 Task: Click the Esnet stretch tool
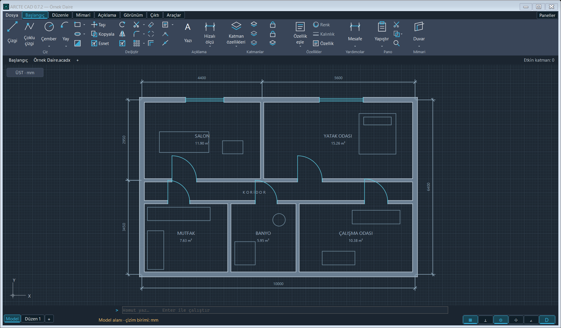tap(100, 43)
